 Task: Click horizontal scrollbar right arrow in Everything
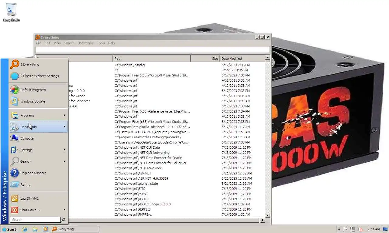pos(263,220)
